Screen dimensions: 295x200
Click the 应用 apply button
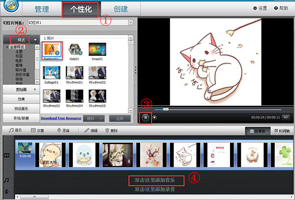[x=119, y=119]
